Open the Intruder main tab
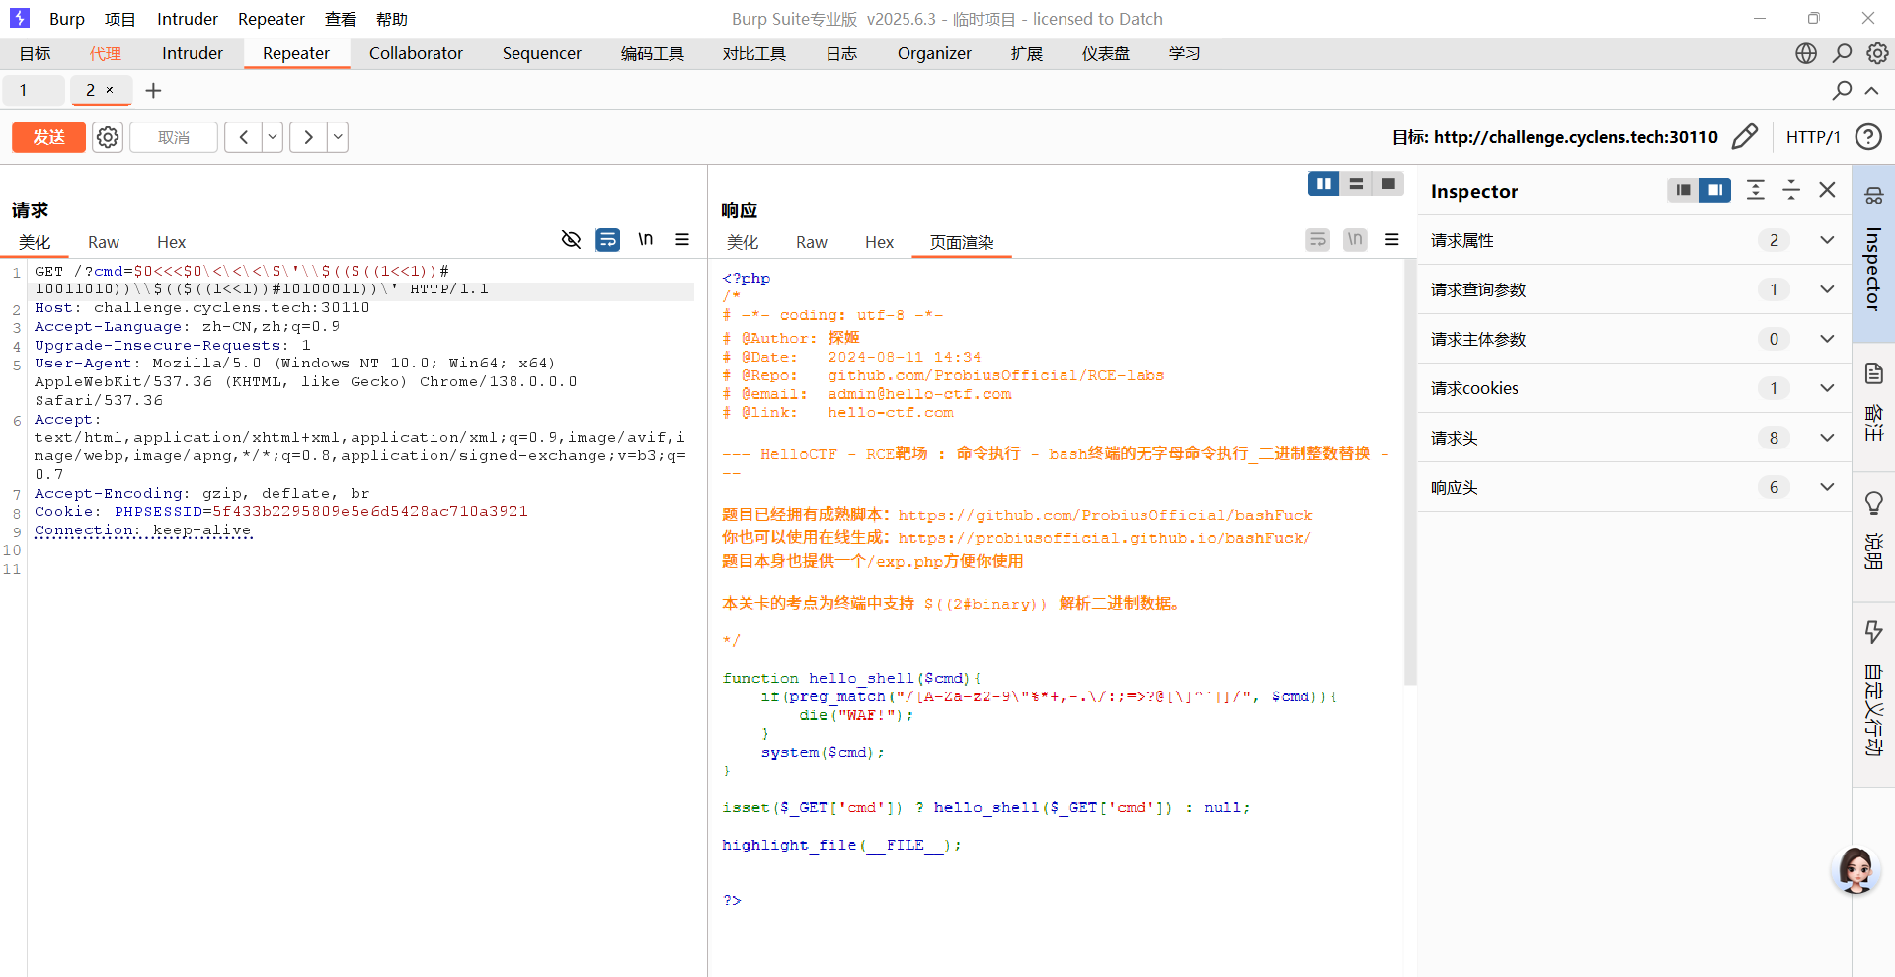 click(193, 53)
